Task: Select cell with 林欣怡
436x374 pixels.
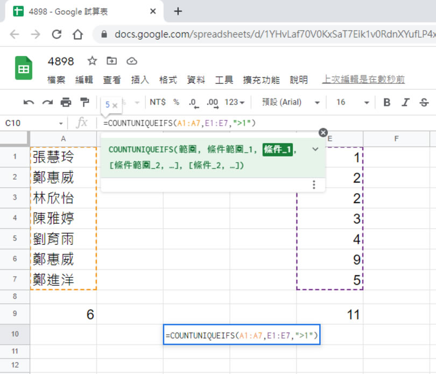Action: 64,197
